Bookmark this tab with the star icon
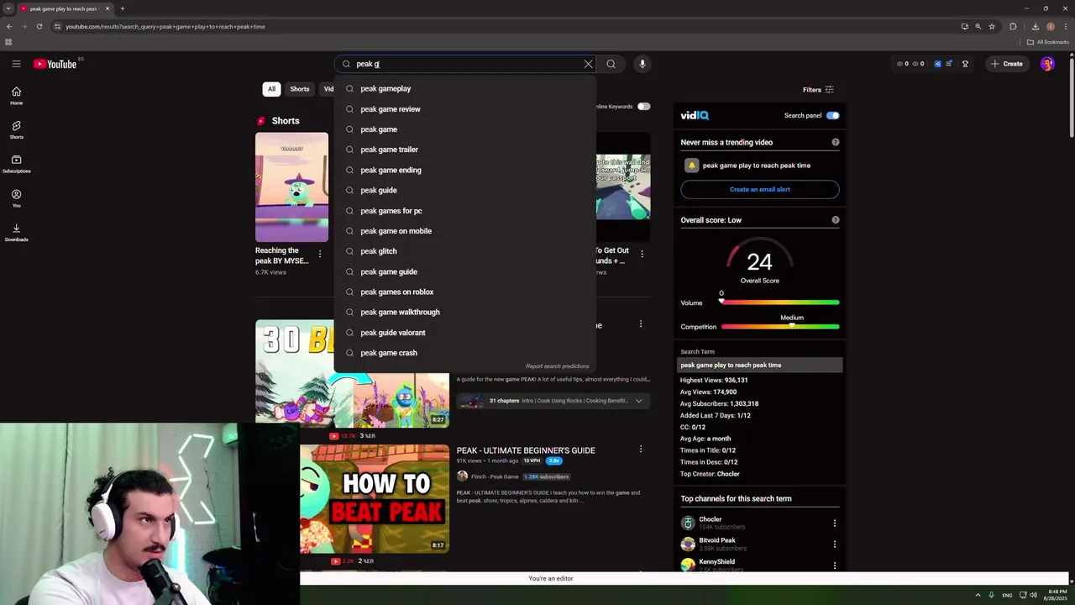 point(992,26)
